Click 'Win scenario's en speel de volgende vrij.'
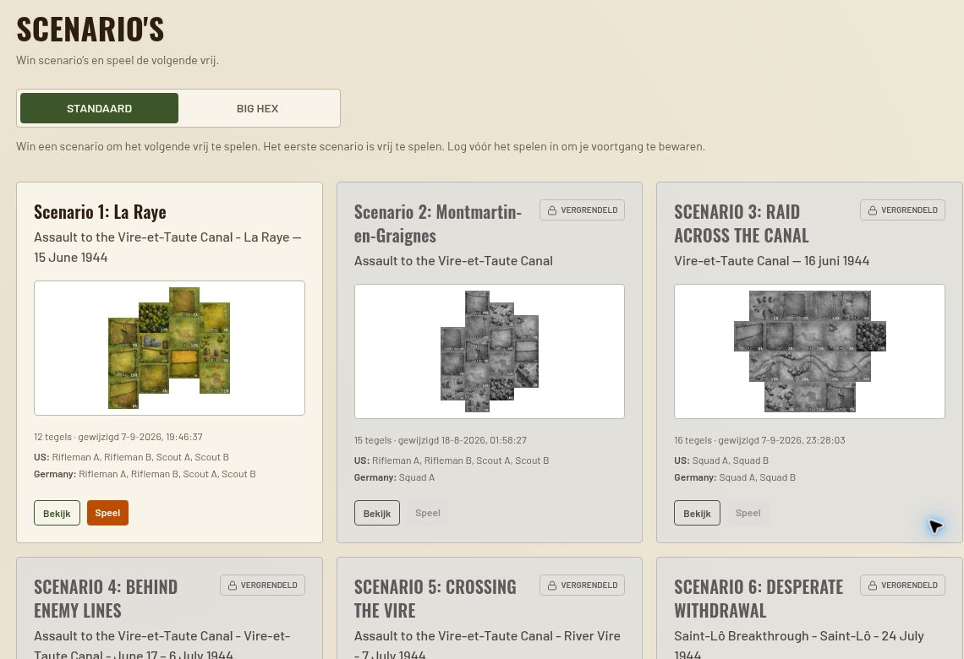 coord(118,60)
